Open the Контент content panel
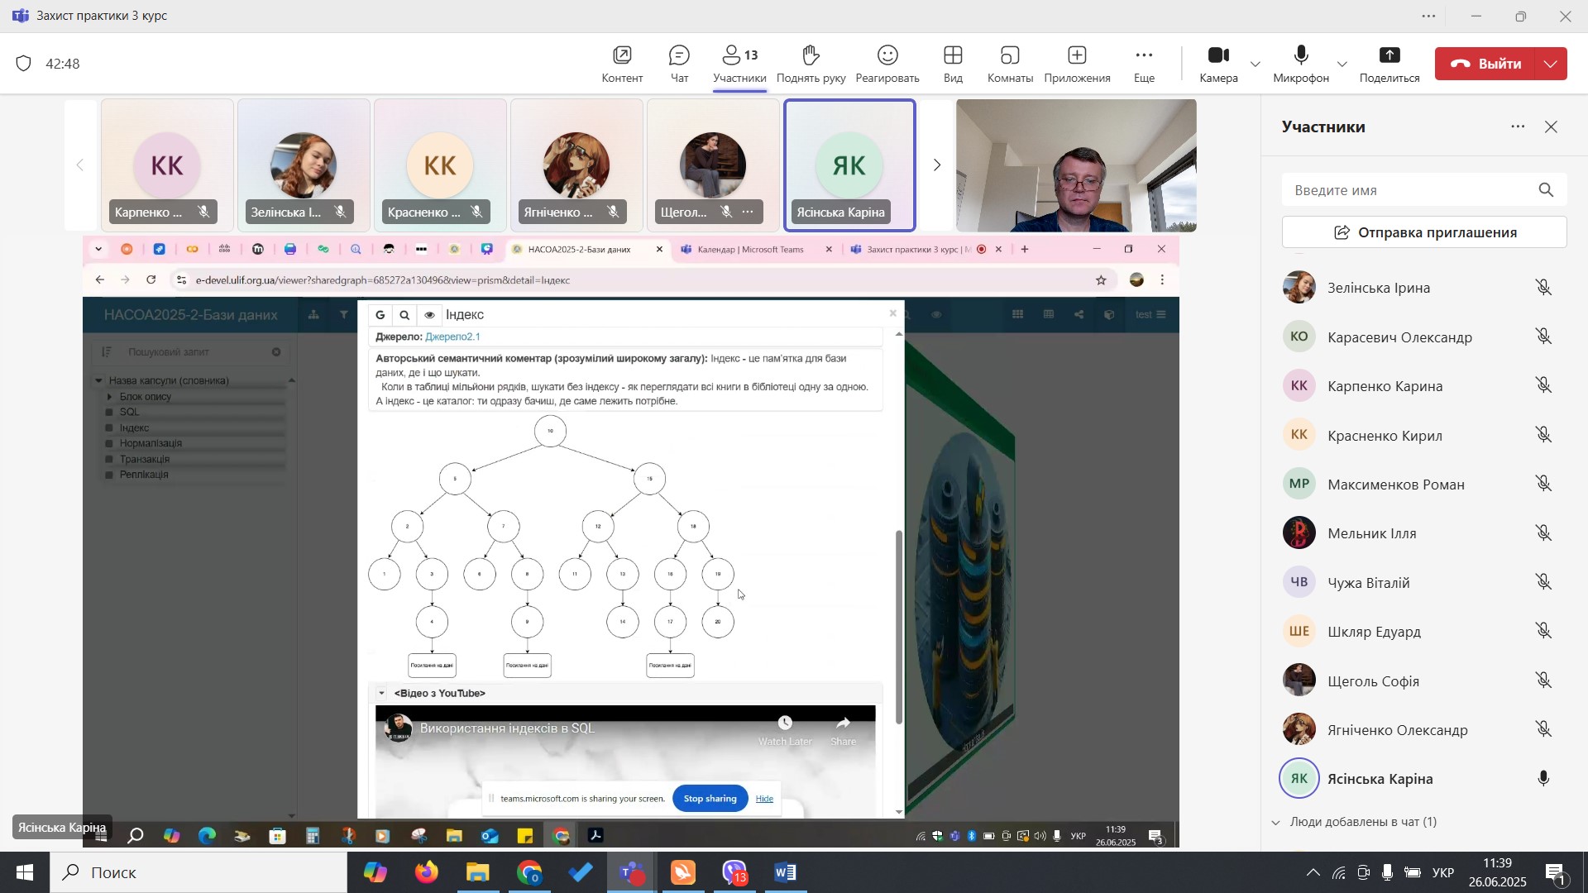The width and height of the screenshot is (1588, 893). 622,64
